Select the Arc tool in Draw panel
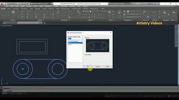 (x=18, y=12)
